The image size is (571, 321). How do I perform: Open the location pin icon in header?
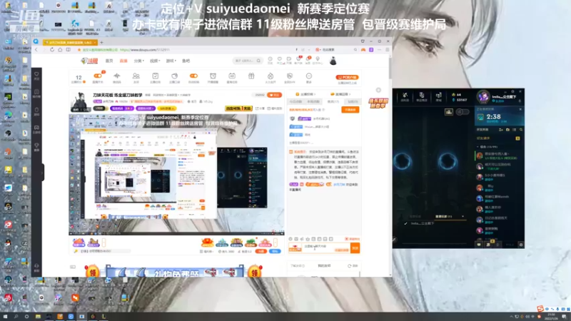pyautogui.click(x=318, y=59)
